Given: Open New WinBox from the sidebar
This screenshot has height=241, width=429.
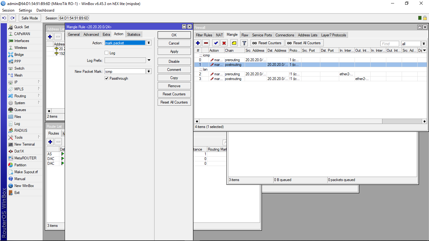Looking at the screenshot, I should click(x=24, y=186).
